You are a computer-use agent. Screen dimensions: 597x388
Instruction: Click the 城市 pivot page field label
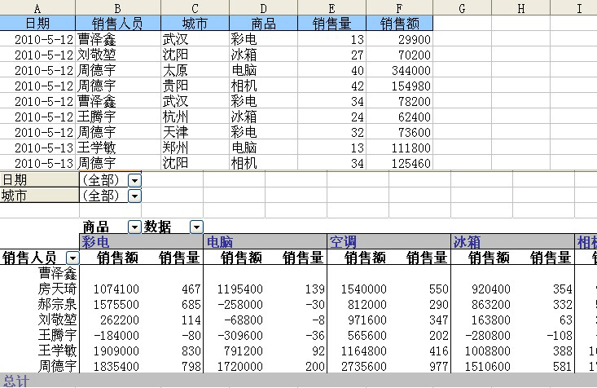[40, 196]
